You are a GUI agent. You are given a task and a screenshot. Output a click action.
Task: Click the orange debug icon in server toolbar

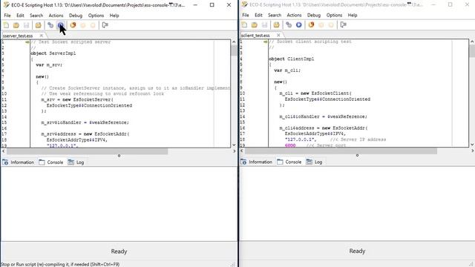(x=73, y=25)
